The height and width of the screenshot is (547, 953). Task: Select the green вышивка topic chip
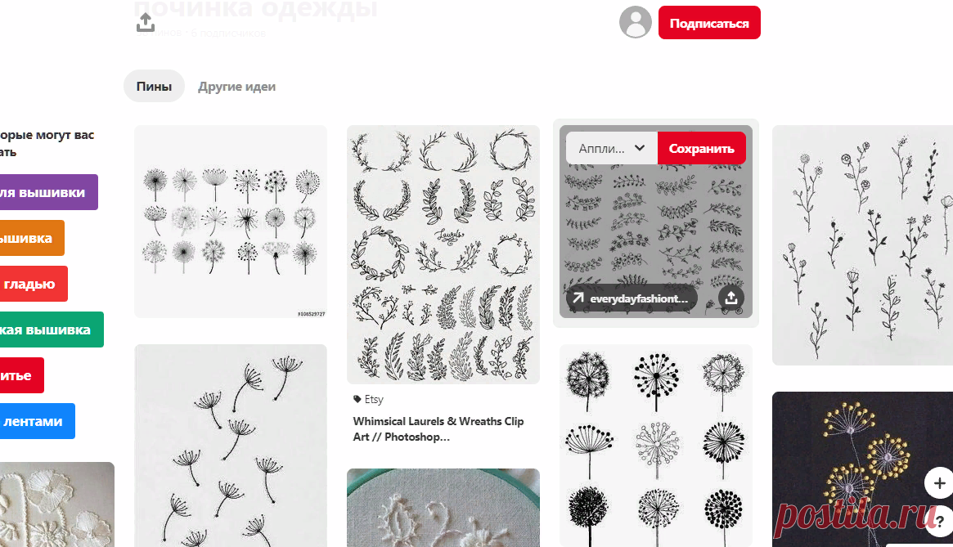52,330
